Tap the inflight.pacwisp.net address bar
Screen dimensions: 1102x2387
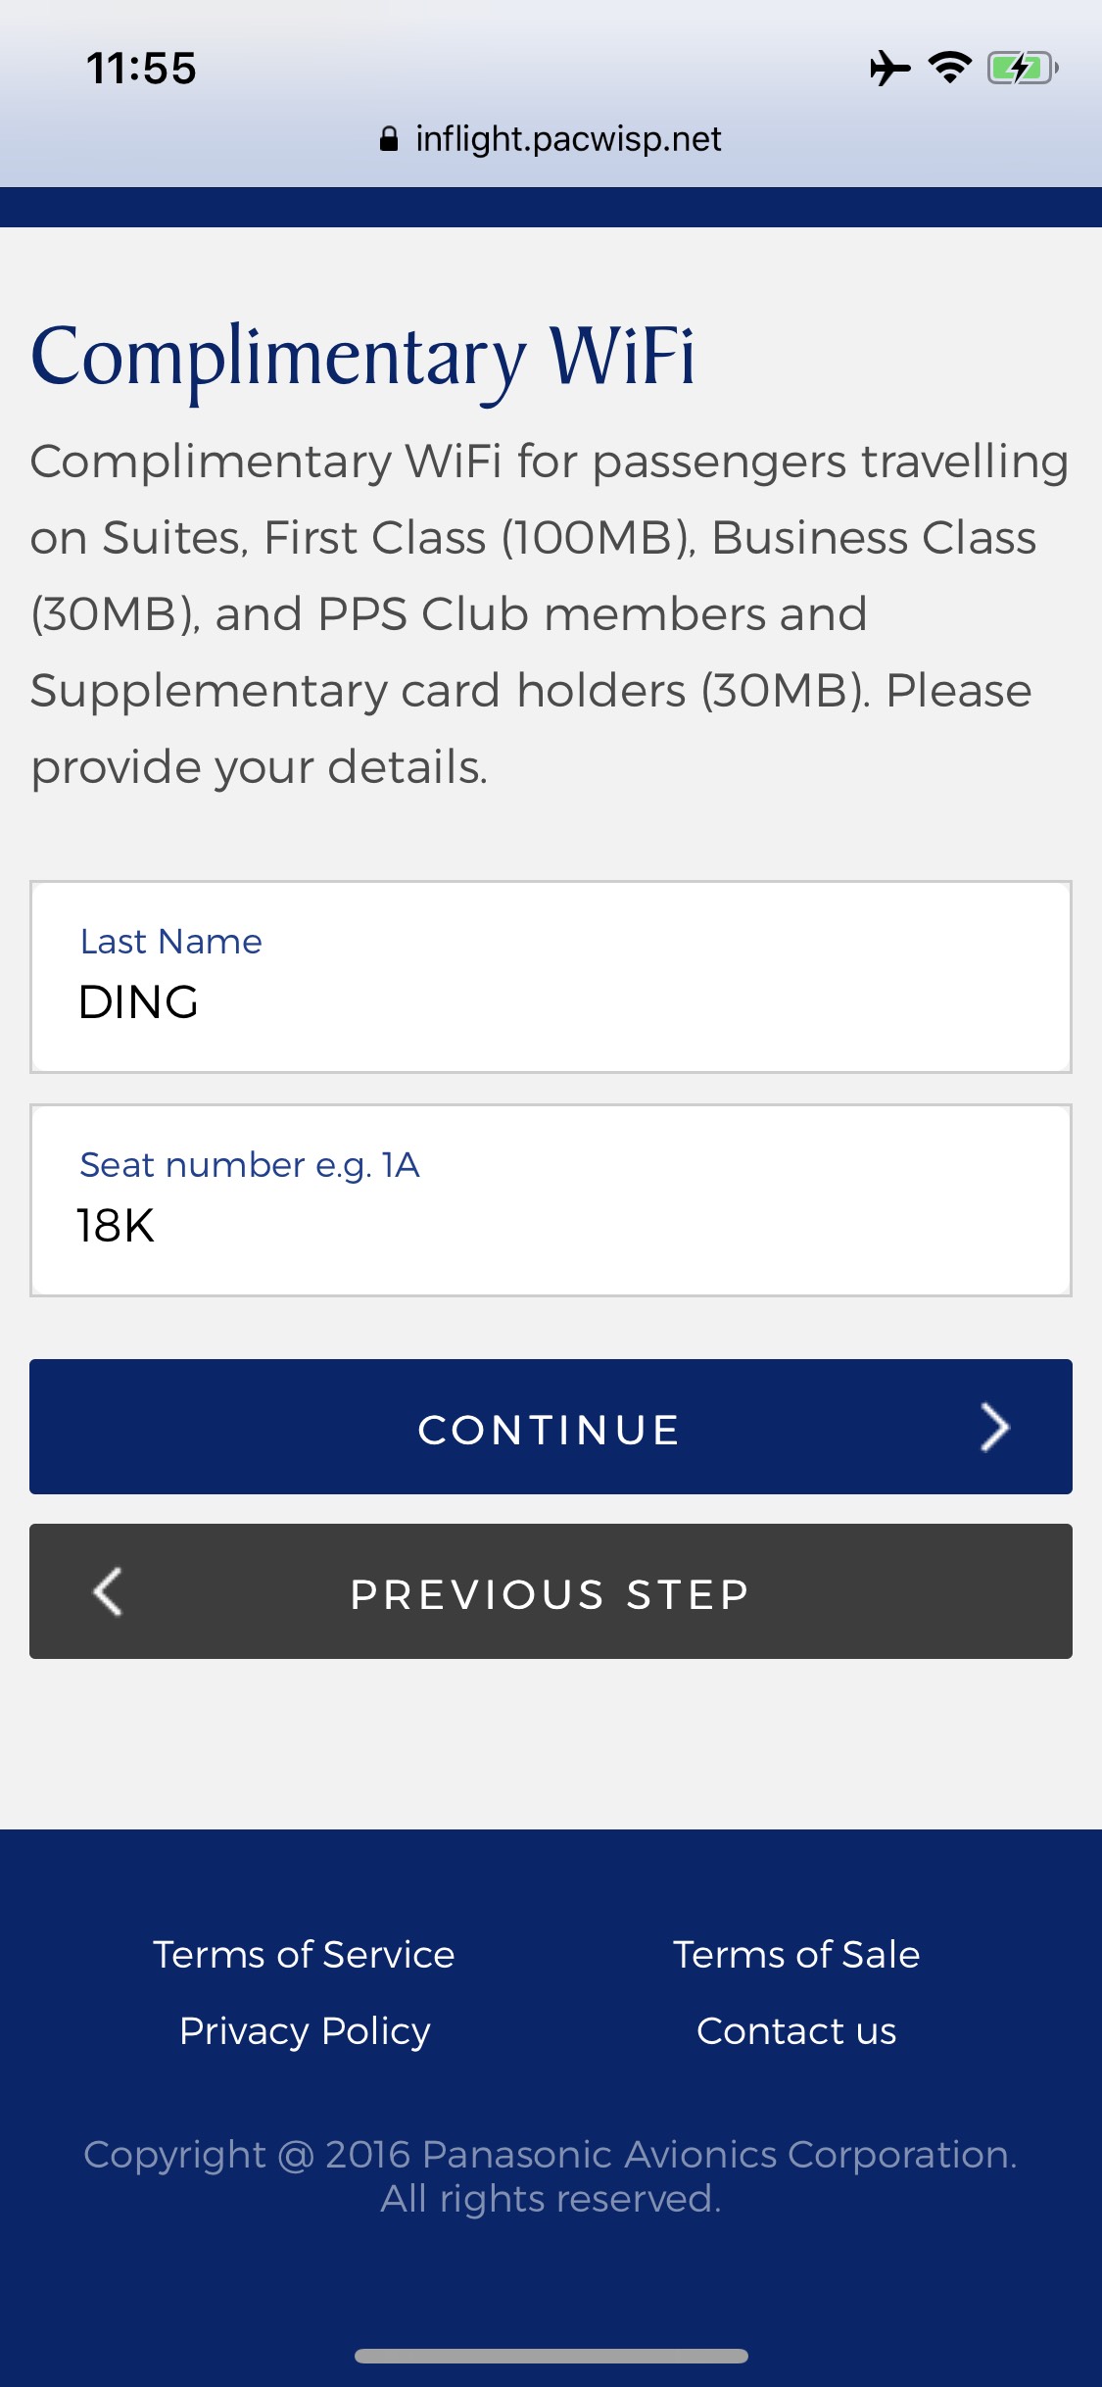click(x=568, y=139)
